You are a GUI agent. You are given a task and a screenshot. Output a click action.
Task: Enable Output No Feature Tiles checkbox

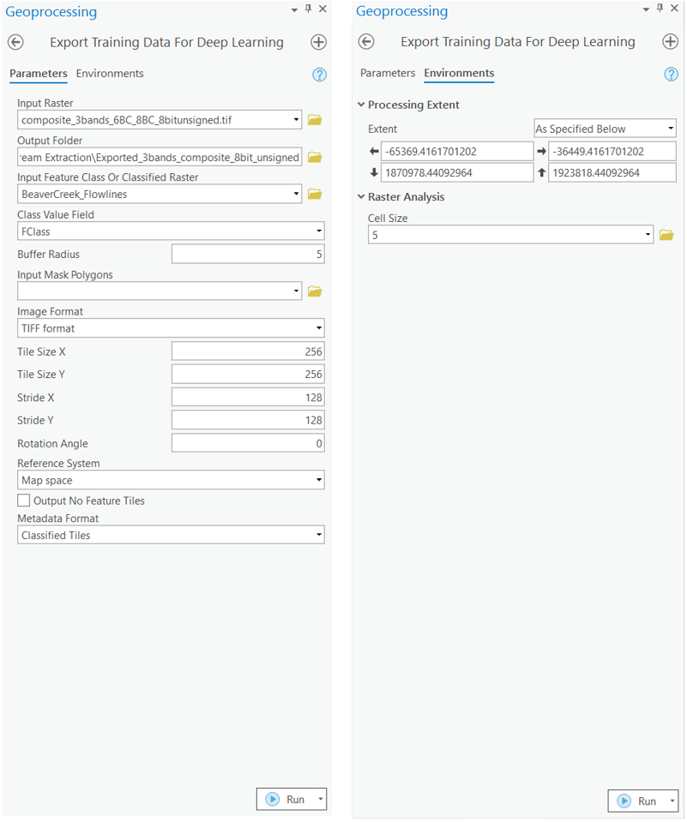tap(24, 501)
